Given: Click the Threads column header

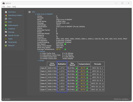Looking at the screenshot, I should [x=97, y=64].
